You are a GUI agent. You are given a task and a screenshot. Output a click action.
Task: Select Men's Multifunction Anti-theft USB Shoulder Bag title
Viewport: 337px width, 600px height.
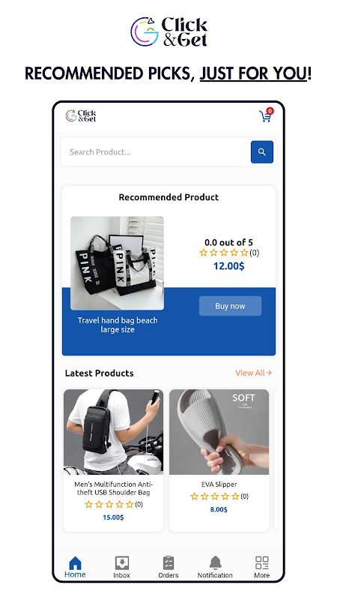[114, 488]
